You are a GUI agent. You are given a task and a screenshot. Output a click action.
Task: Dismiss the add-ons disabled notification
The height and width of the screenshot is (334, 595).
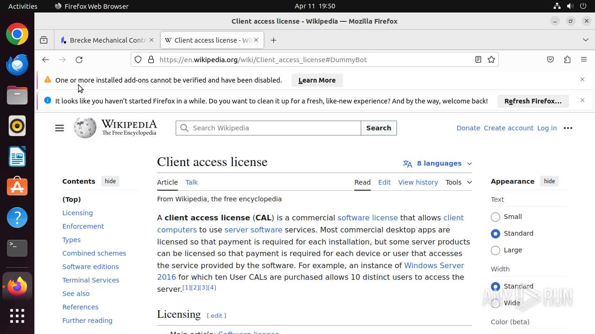[x=582, y=80]
